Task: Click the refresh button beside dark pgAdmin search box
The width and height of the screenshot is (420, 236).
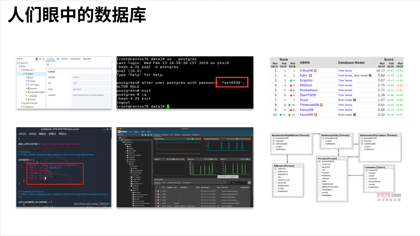Action: pyautogui.click(x=249, y=182)
